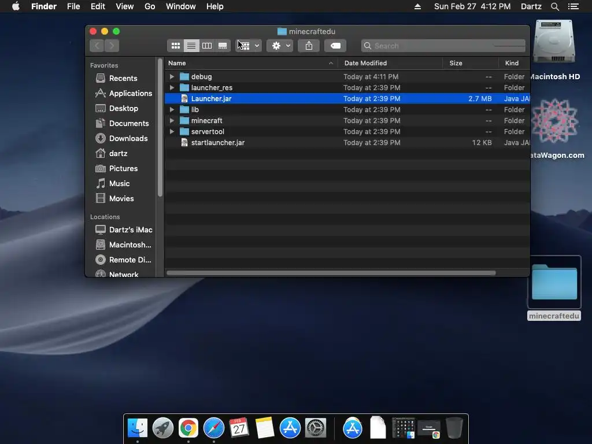This screenshot has width=592, height=444.
Task: Expand the servertool folder
Action: (x=172, y=131)
